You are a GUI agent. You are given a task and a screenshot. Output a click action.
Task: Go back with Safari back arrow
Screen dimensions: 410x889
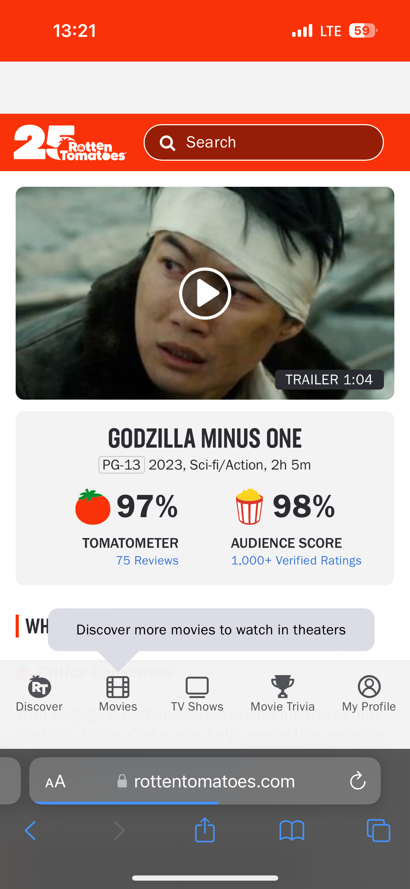pyautogui.click(x=30, y=831)
